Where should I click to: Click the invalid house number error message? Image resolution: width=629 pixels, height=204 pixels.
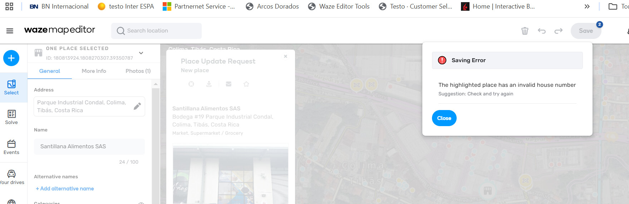[x=507, y=85]
